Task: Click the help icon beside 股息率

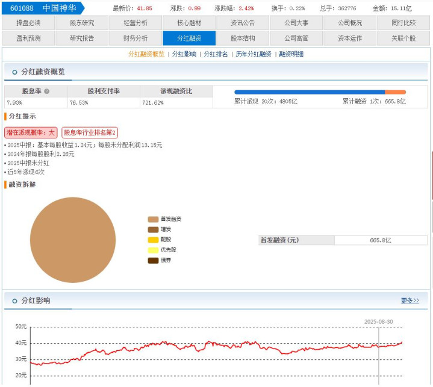Action: coord(47,91)
